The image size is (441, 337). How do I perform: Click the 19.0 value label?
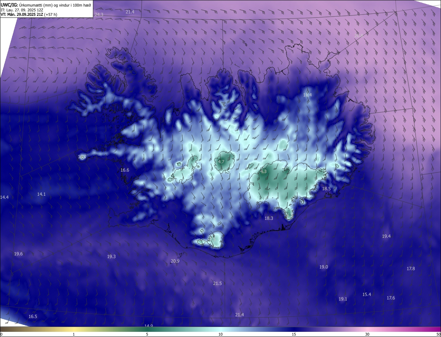coord(324,267)
